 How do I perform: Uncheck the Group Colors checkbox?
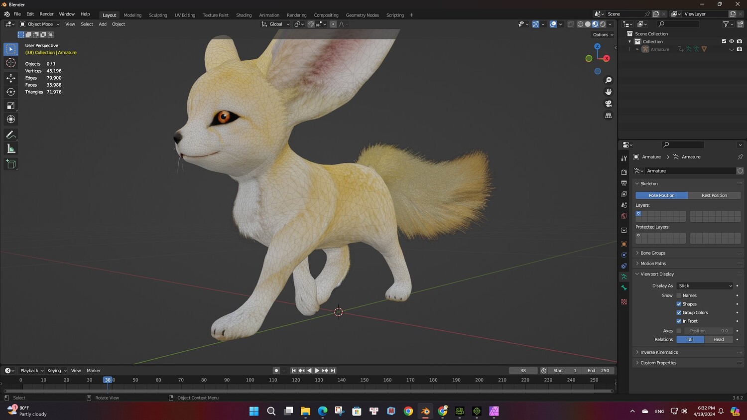pyautogui.click(x=679, y=313)
